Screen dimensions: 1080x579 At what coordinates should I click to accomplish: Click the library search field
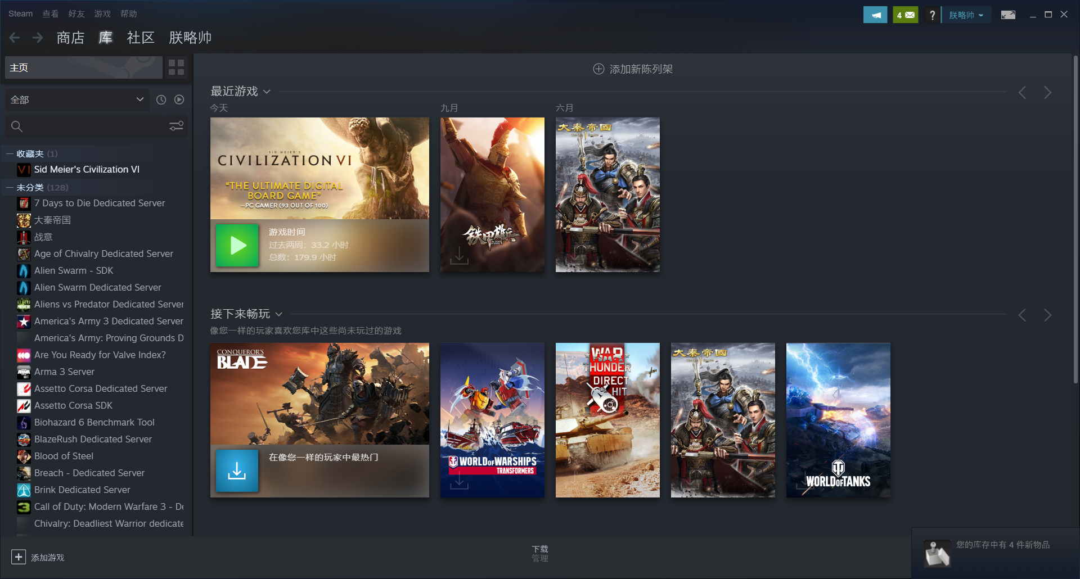84,126
